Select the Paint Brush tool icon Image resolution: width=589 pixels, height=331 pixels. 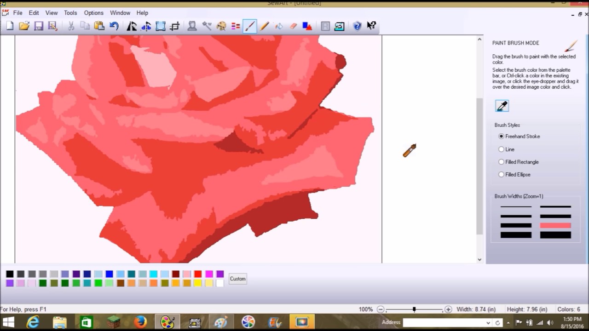250,26
